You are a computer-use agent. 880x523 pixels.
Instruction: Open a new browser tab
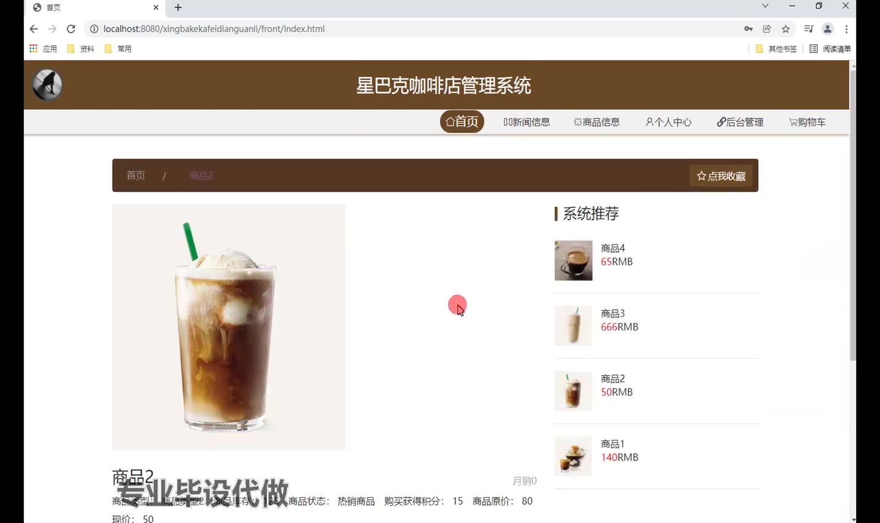point(178,7)
